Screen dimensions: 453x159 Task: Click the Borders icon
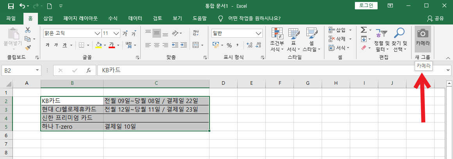point(81,45)
